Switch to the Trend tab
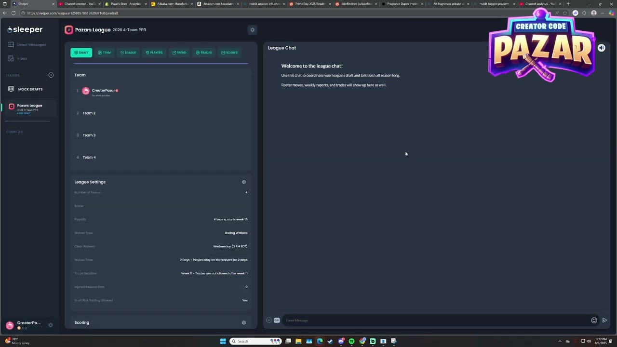 pos(179,53)
